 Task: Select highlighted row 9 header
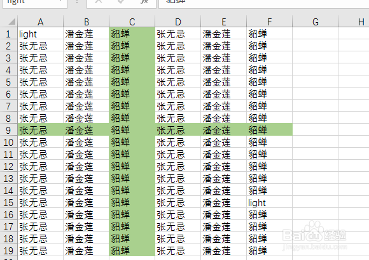coord(9,130)
